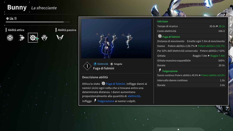Click the highlighted third active ability icon

33,38
